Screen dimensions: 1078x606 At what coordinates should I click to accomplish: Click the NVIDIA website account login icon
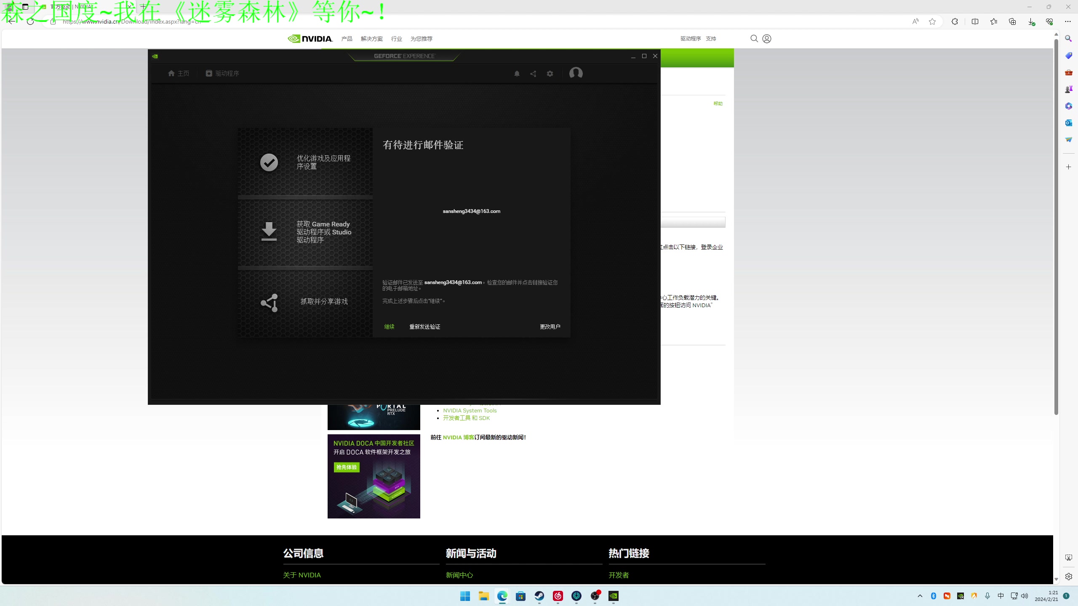pos(766,39)
